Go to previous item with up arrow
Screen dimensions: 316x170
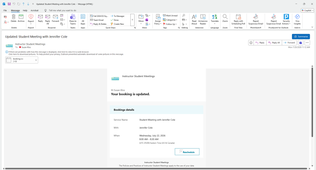click(23, 4)
